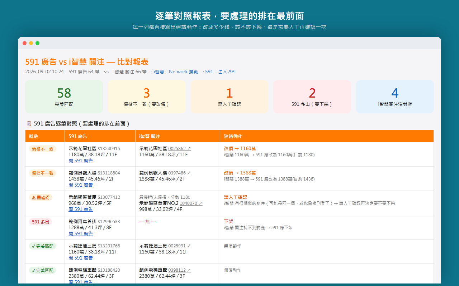
Task: Click 價格不一致 badge in 示範花園社區 row
Action: click(43, 149)
